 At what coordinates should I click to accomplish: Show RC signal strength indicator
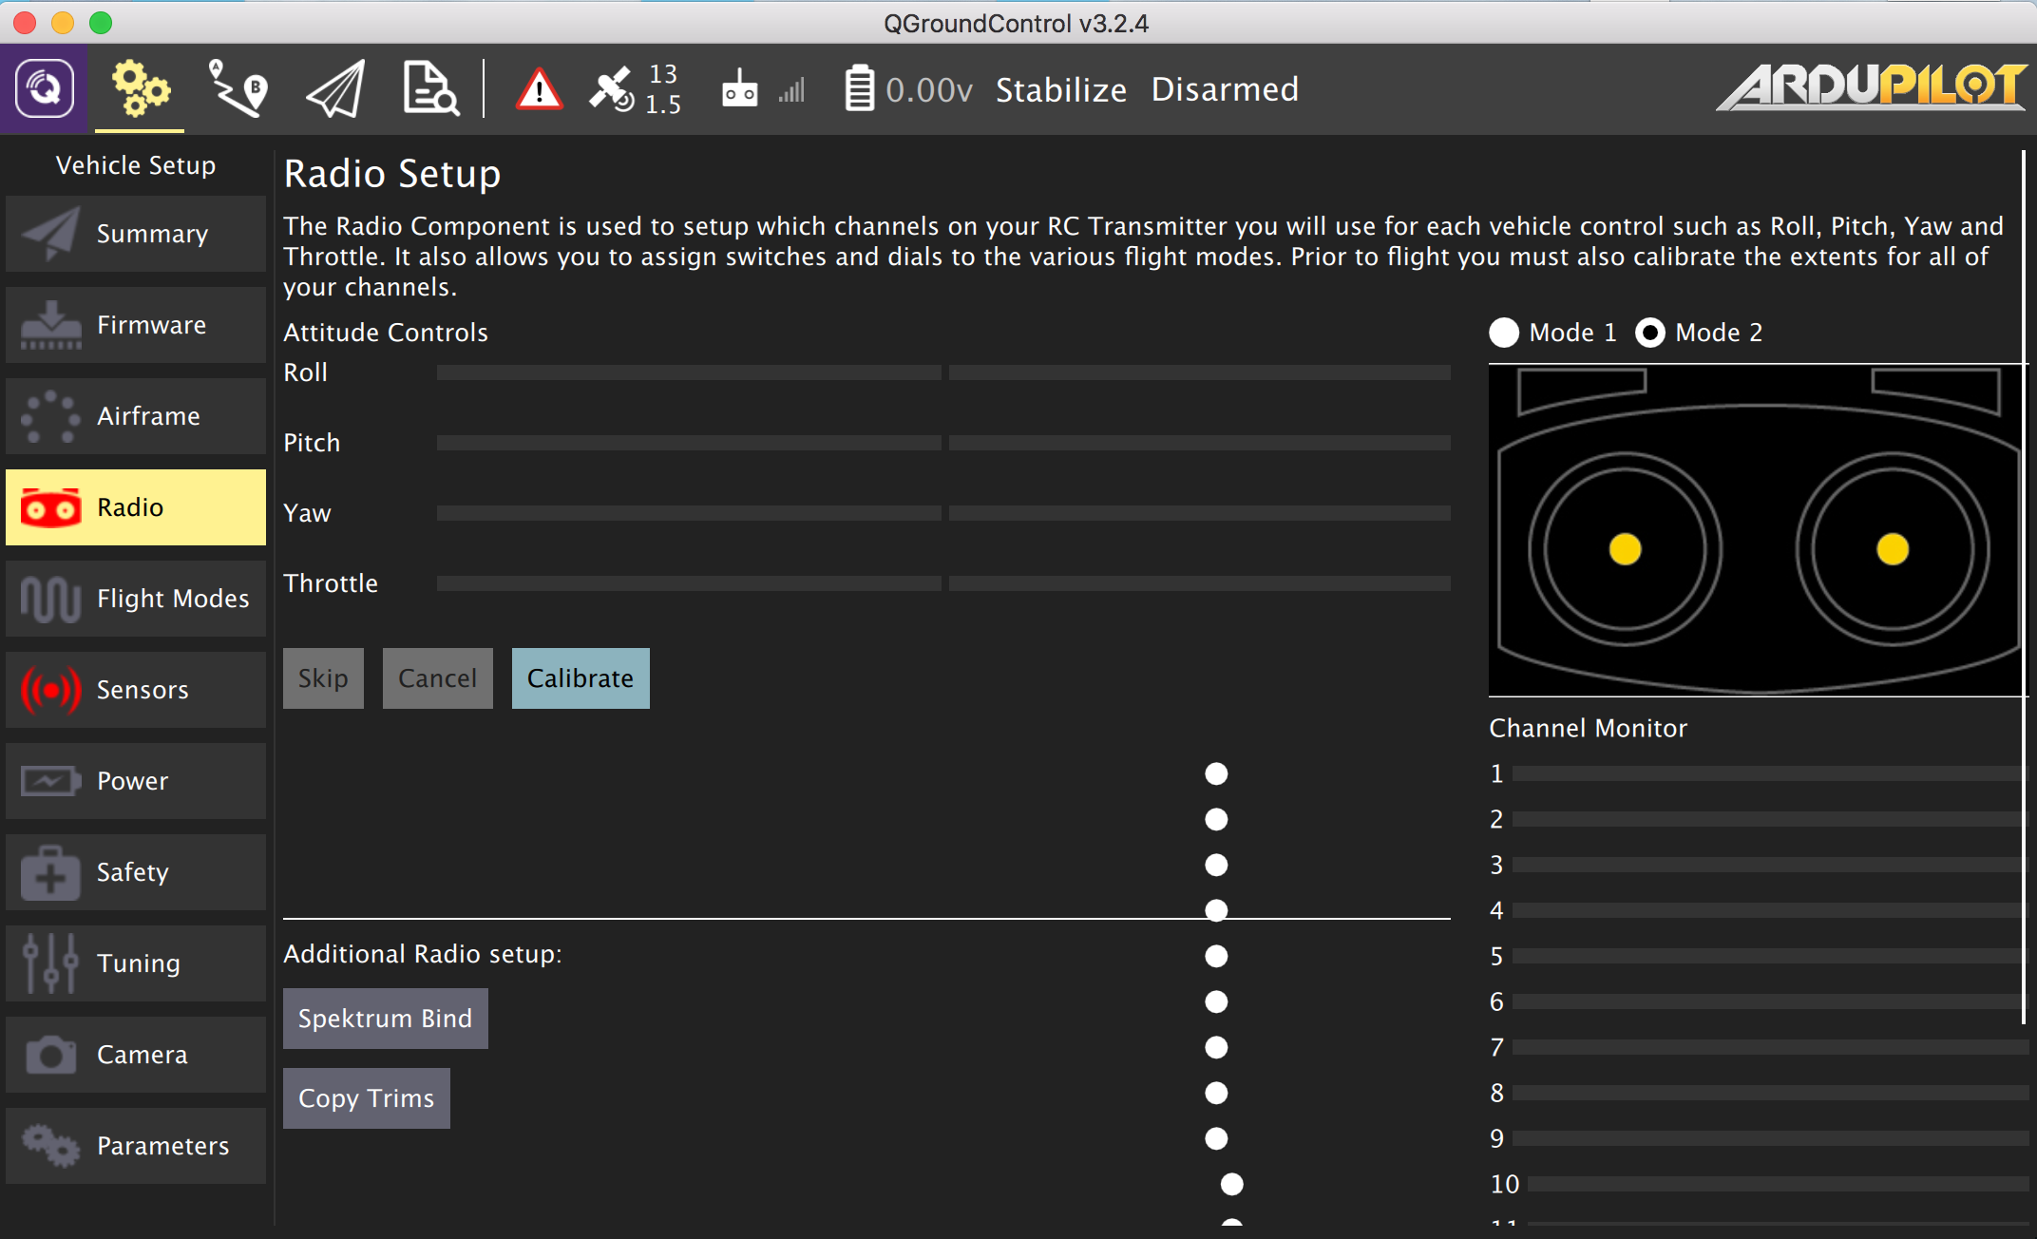[x=762, y=89]
